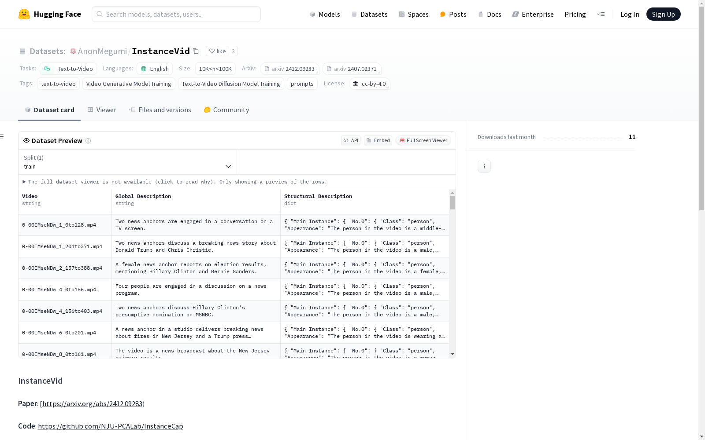Click the prompts tag
Image resolution: width=705 pixels, height=440 pixels.
302,84
